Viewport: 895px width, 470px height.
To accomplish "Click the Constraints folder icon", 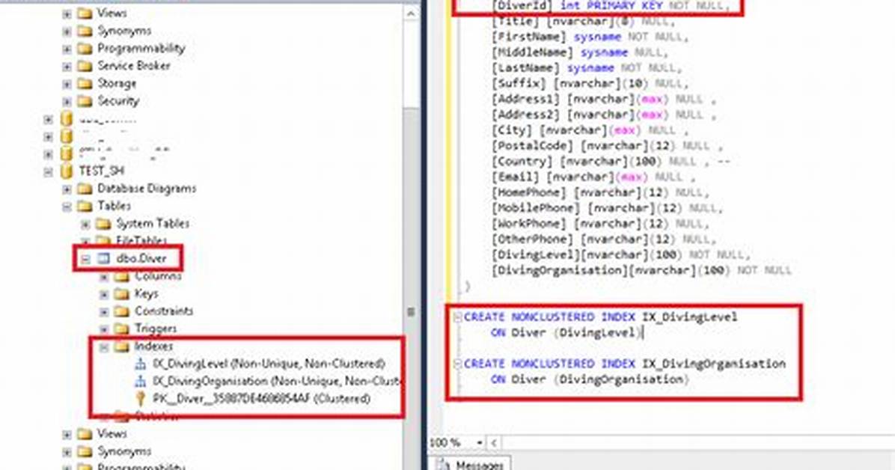I will coord(121,311).
